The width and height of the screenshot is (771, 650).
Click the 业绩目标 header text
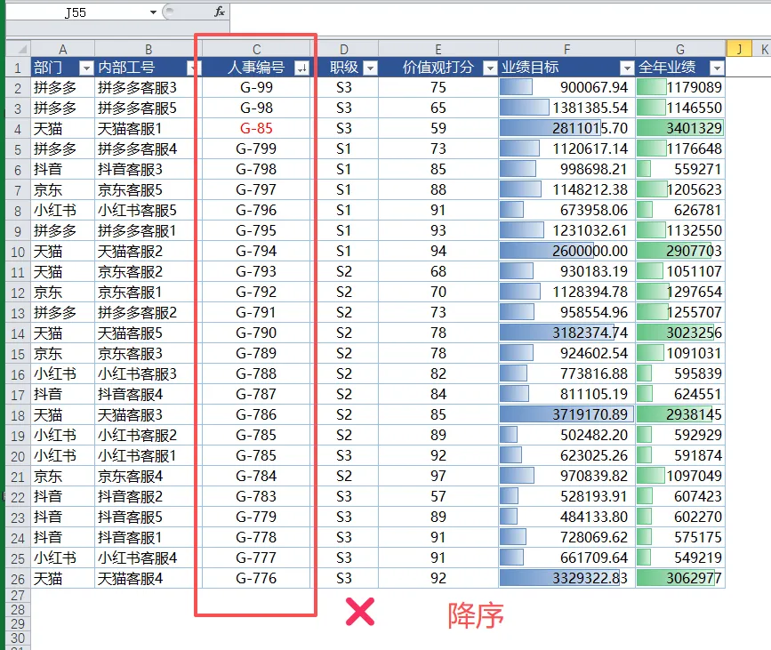(x=530, y=68)
